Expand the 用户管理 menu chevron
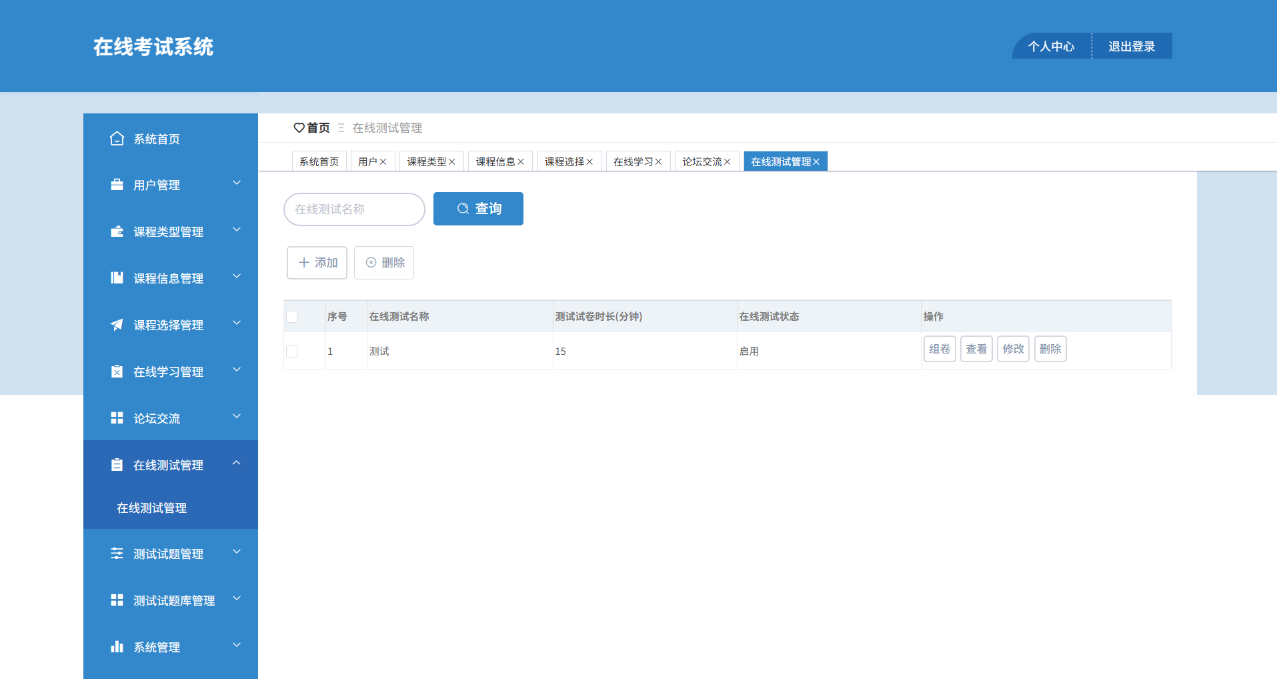 click(237, 183)
